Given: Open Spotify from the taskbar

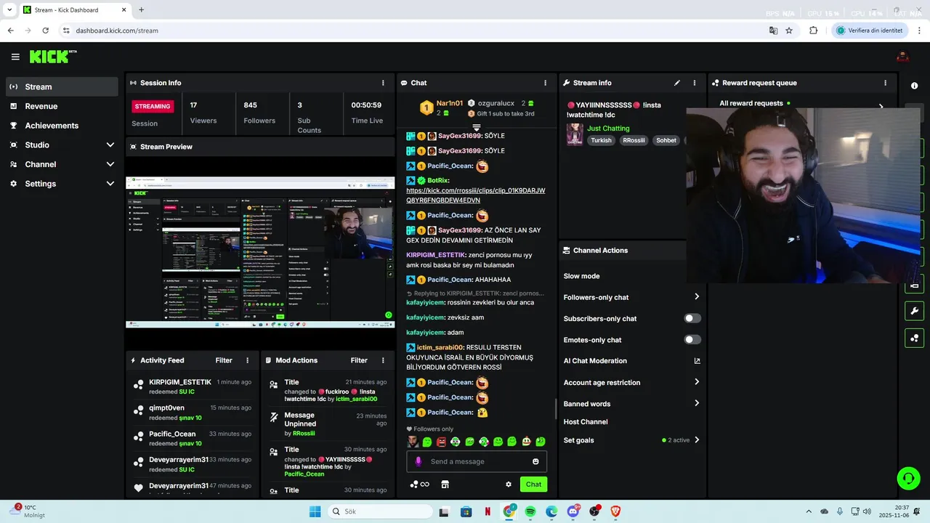Looking at the screenshot, I should click(530, 511).
